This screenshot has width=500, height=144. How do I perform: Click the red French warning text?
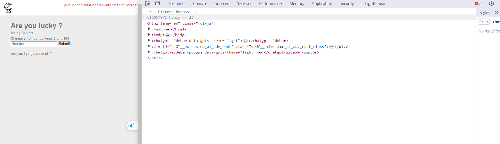click(x=100, y=5)
